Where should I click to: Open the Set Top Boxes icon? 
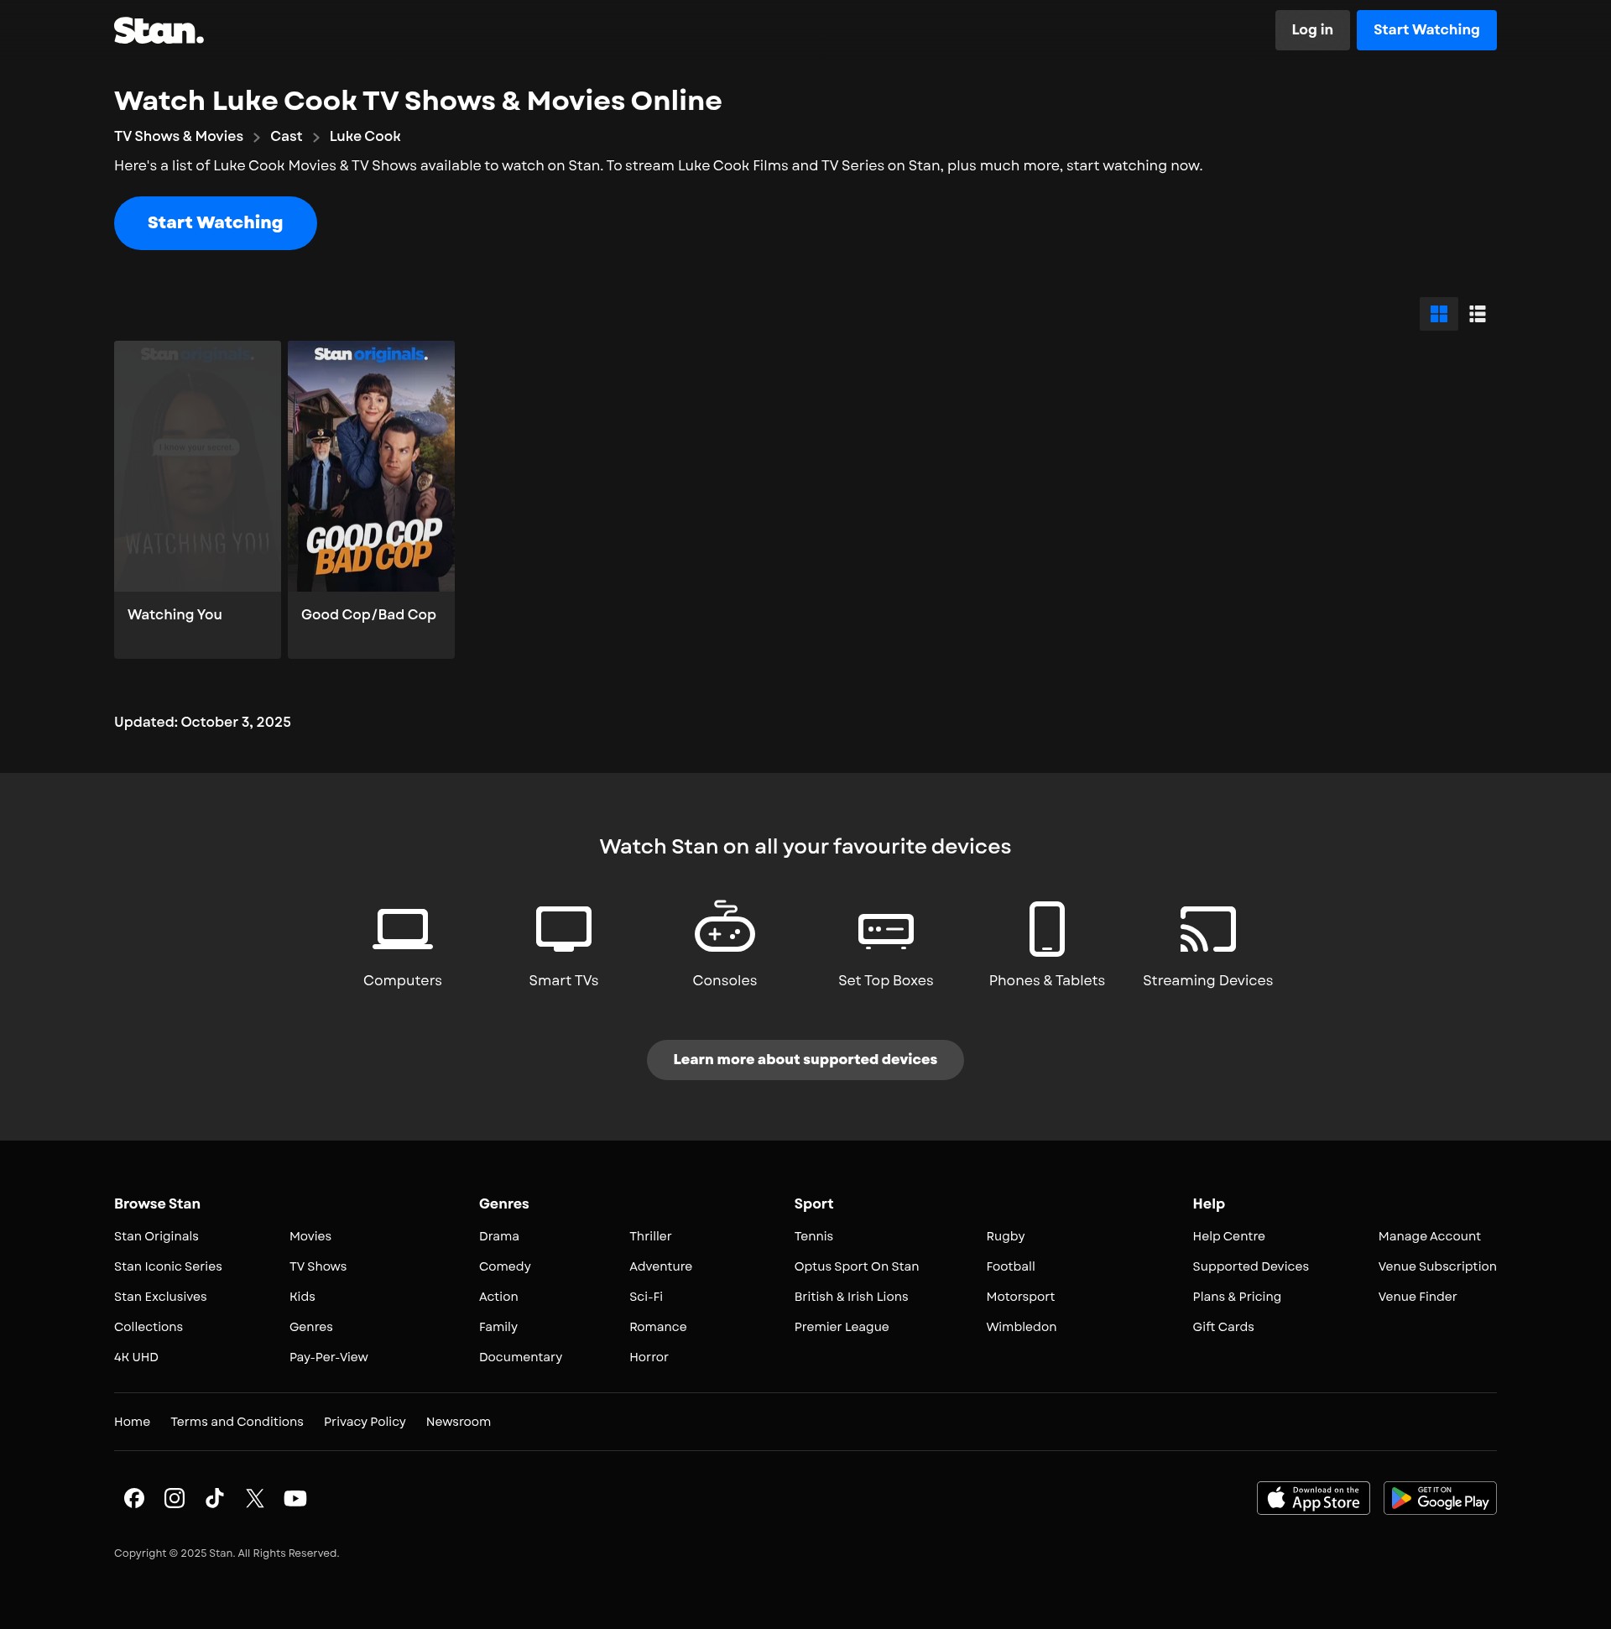coord(885,930)
